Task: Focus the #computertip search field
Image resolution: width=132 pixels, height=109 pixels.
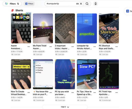Action: click(x=61, y=4)
